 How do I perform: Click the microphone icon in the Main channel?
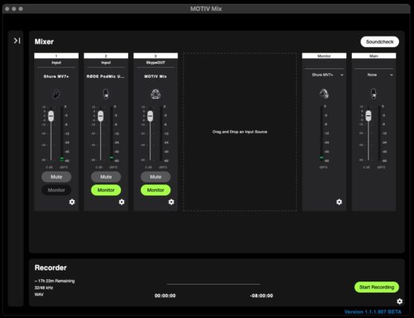click(x=373, y=94)
